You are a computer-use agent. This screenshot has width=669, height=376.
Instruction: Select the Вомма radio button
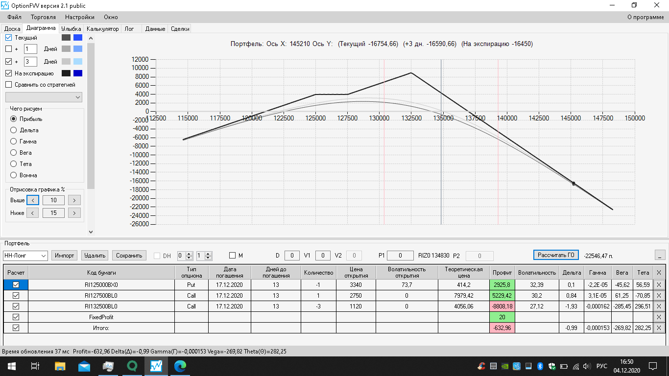[14, 175]
